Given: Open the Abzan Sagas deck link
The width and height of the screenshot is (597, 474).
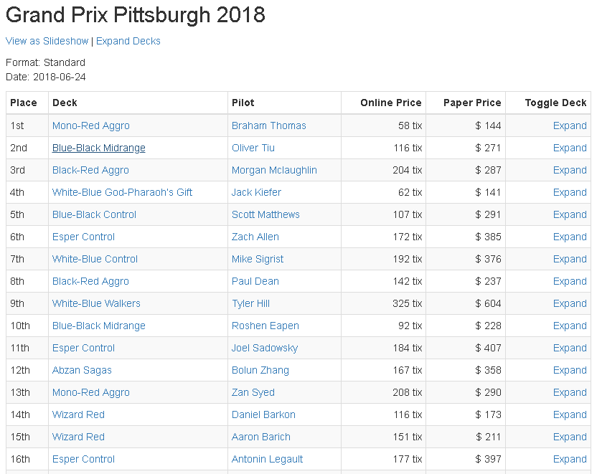Looking at the screenshot, I should coord(82,370).
